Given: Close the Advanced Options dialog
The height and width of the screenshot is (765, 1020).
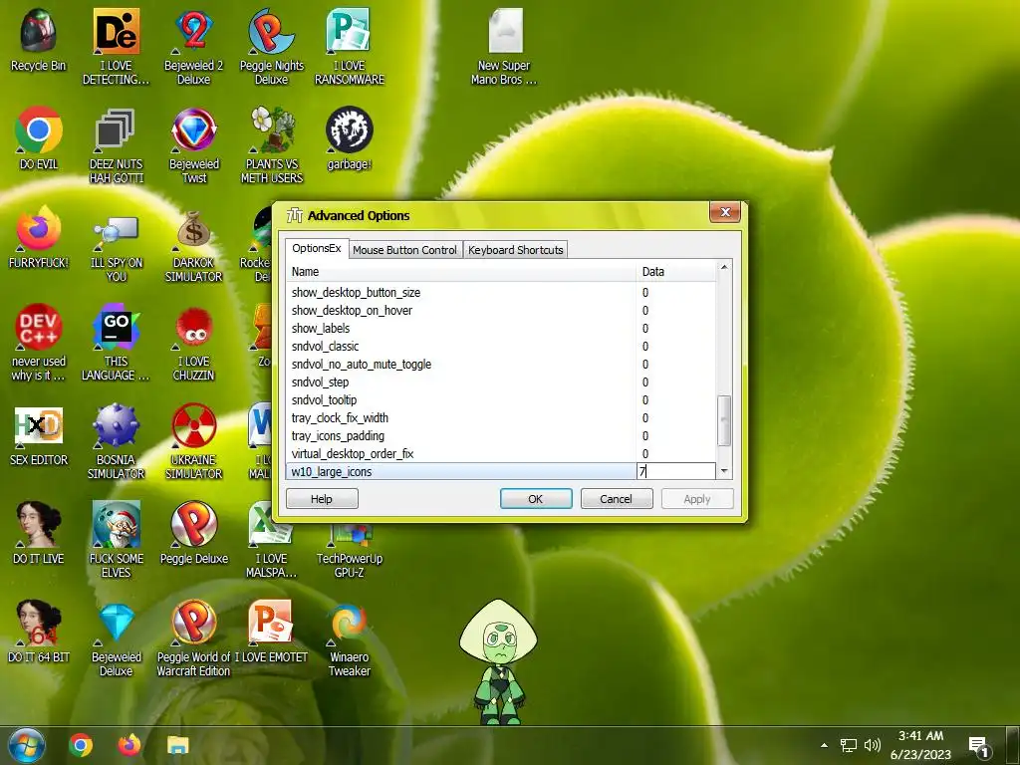Looking at the screenshot, I should [x=725, y=212].
